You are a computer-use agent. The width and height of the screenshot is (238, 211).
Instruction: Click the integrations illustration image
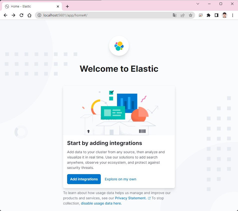[x=119, y=111]
